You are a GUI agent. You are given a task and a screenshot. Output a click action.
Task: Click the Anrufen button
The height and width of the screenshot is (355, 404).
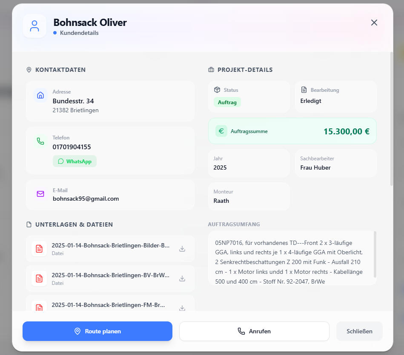coord(254,331)
